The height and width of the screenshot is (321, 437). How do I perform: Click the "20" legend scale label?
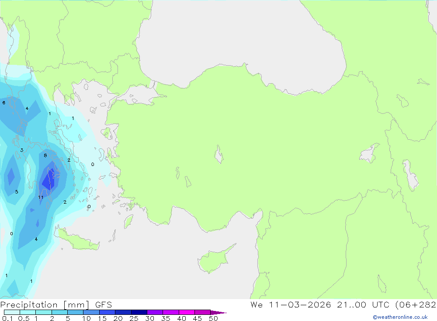[118, 318]
